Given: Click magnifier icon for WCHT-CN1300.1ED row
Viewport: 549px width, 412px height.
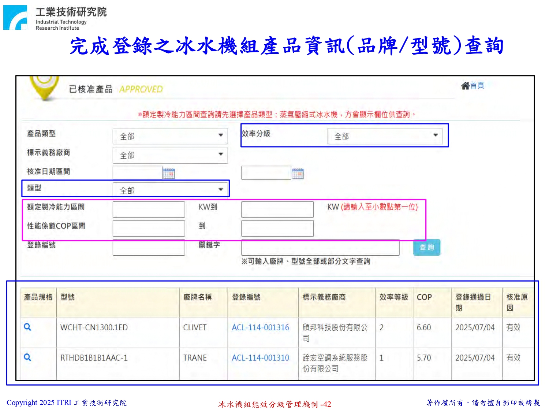Looking at the screenshot, I should coord(27,327).
